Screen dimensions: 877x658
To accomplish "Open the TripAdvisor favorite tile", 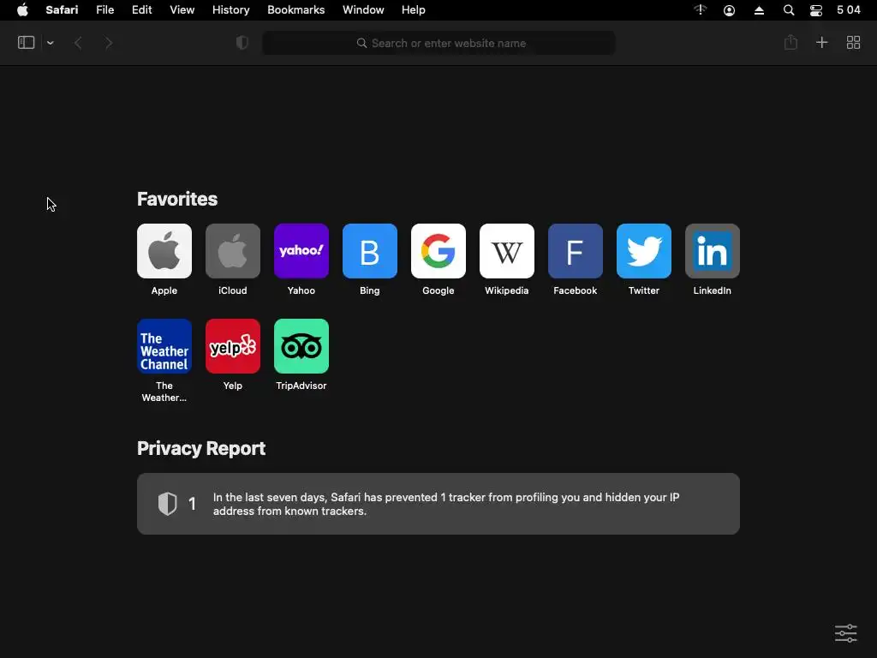I will (x=301, y=346).
